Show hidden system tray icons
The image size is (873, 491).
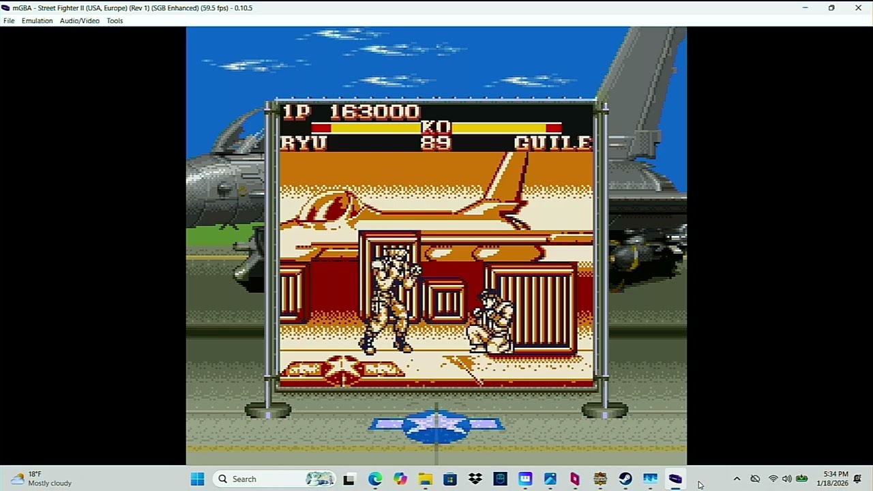[737, 479]
